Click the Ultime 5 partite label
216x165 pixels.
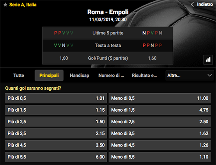[108, 33]
